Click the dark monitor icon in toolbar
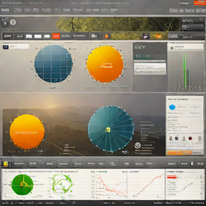206x206 pixels. pyautogui.click(x=146, y=36)
